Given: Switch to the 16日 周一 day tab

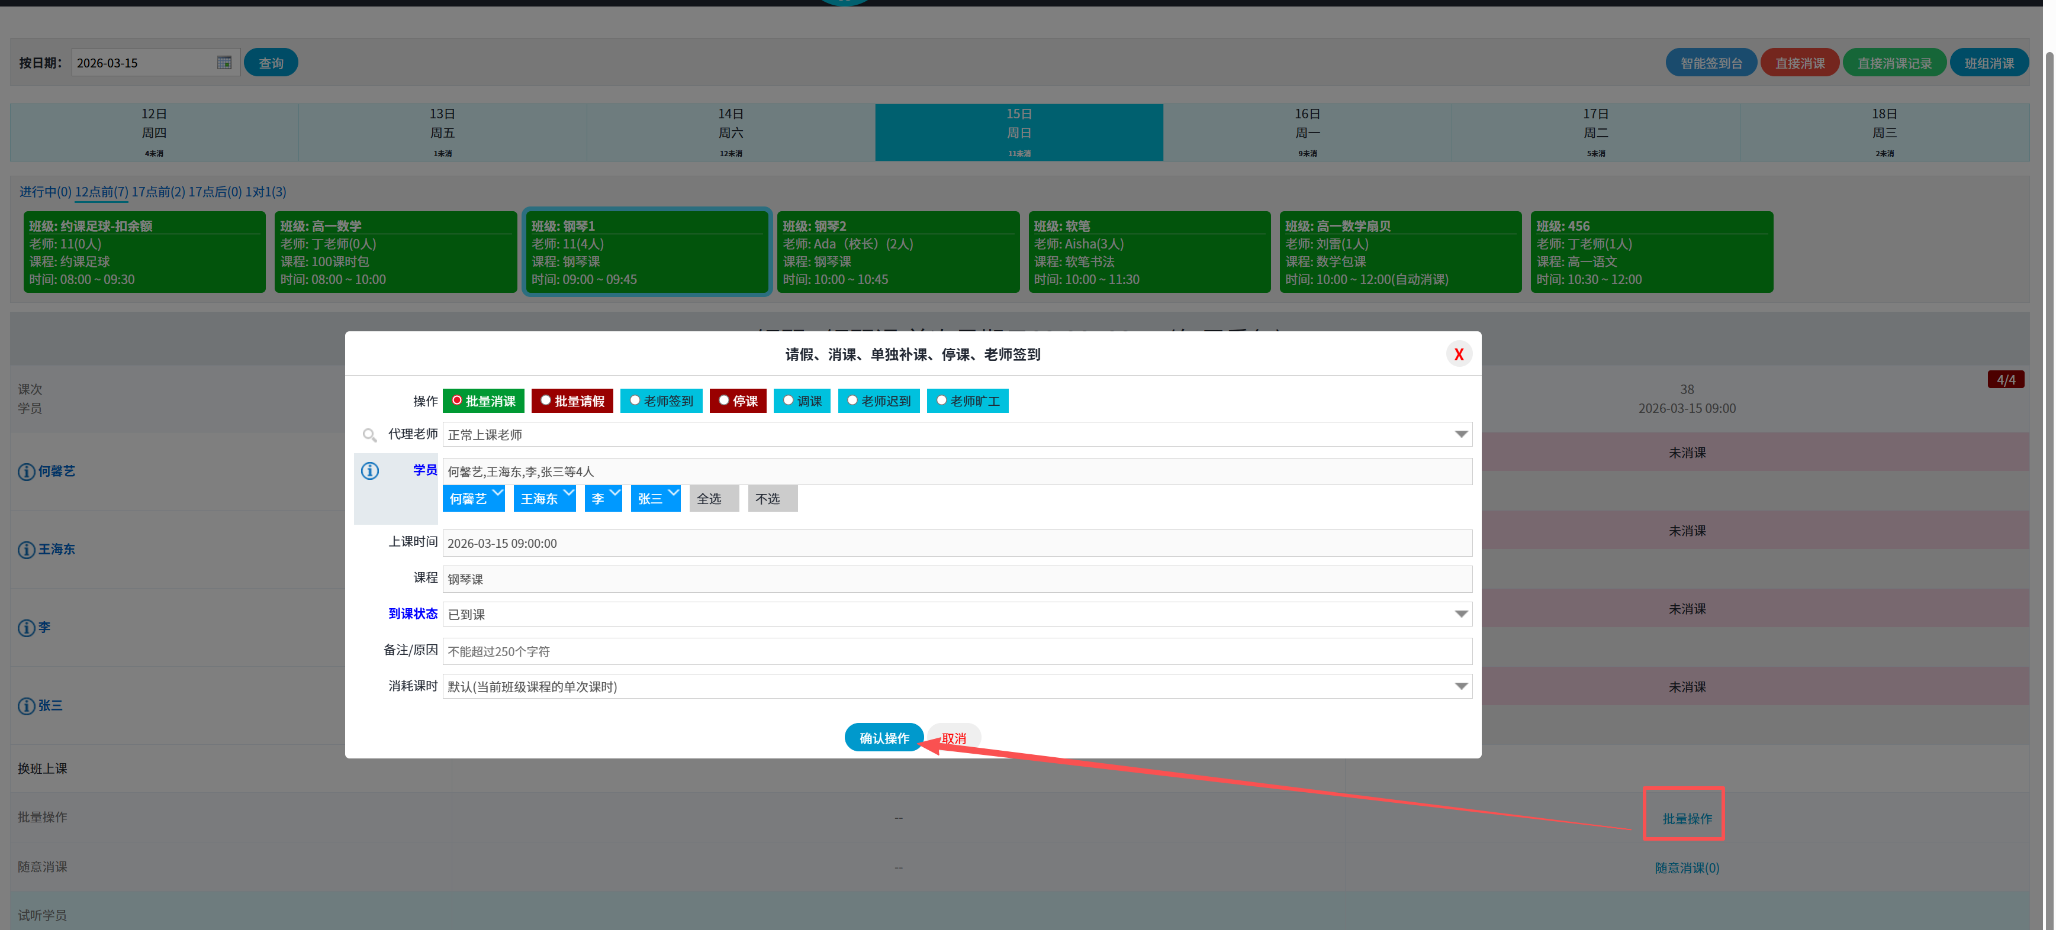Looking at the screenshot, I should 1307,131.
